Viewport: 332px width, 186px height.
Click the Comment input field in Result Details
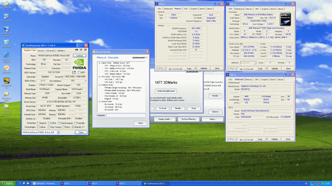click(x=126, y=116)
